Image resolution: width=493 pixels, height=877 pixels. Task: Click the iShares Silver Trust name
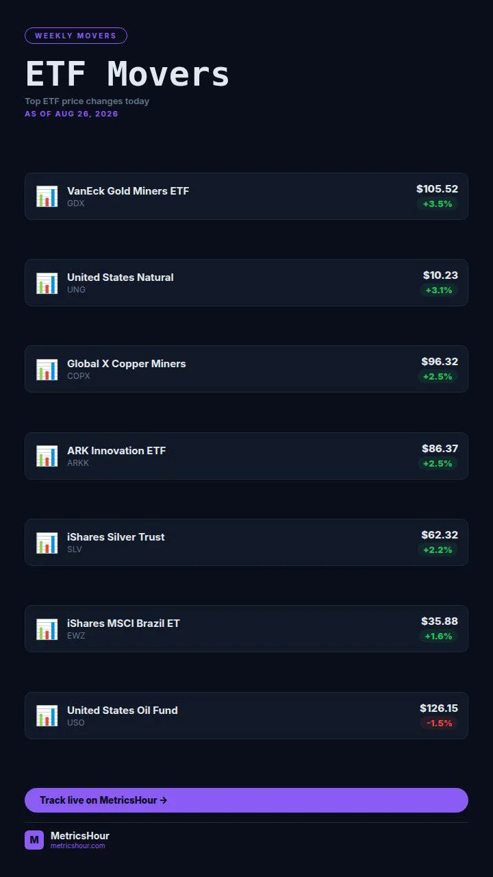pos(116,537)
